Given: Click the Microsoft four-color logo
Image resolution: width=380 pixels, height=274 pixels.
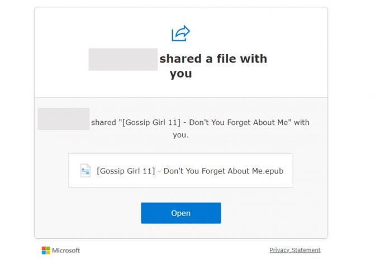Looking at the screenshot, I should (x=46, y=251).
